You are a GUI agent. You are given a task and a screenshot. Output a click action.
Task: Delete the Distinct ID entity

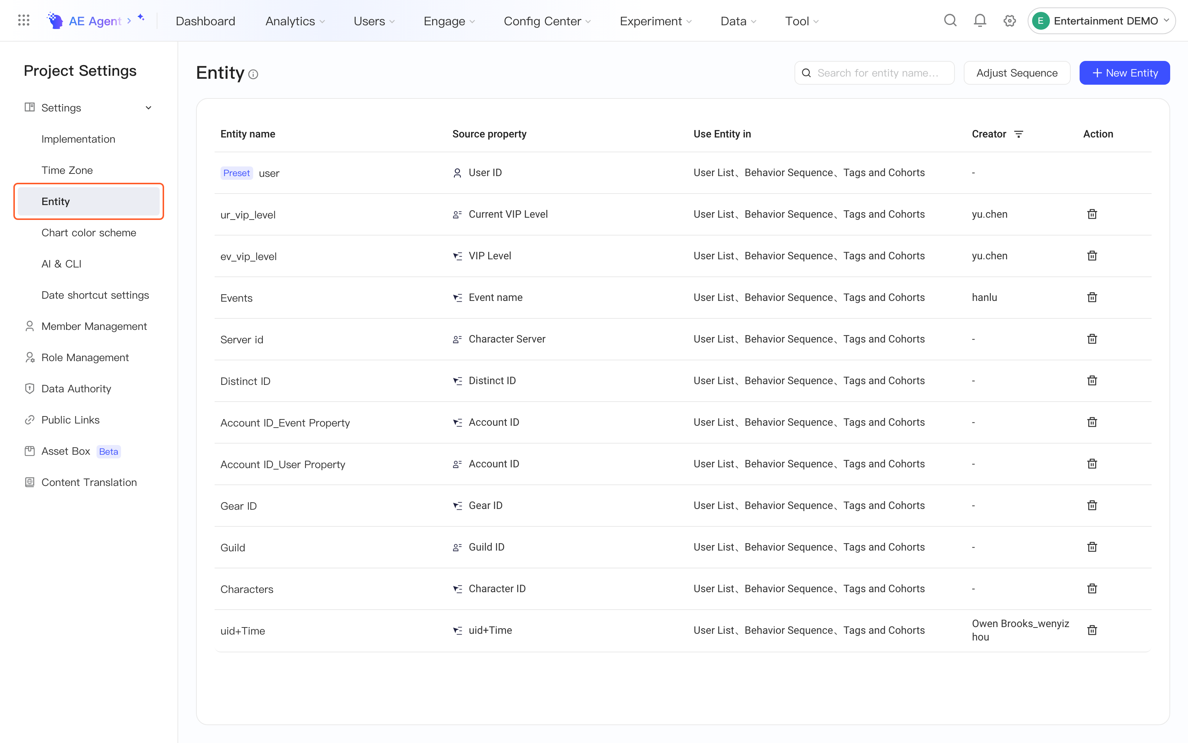point(1092,380)
